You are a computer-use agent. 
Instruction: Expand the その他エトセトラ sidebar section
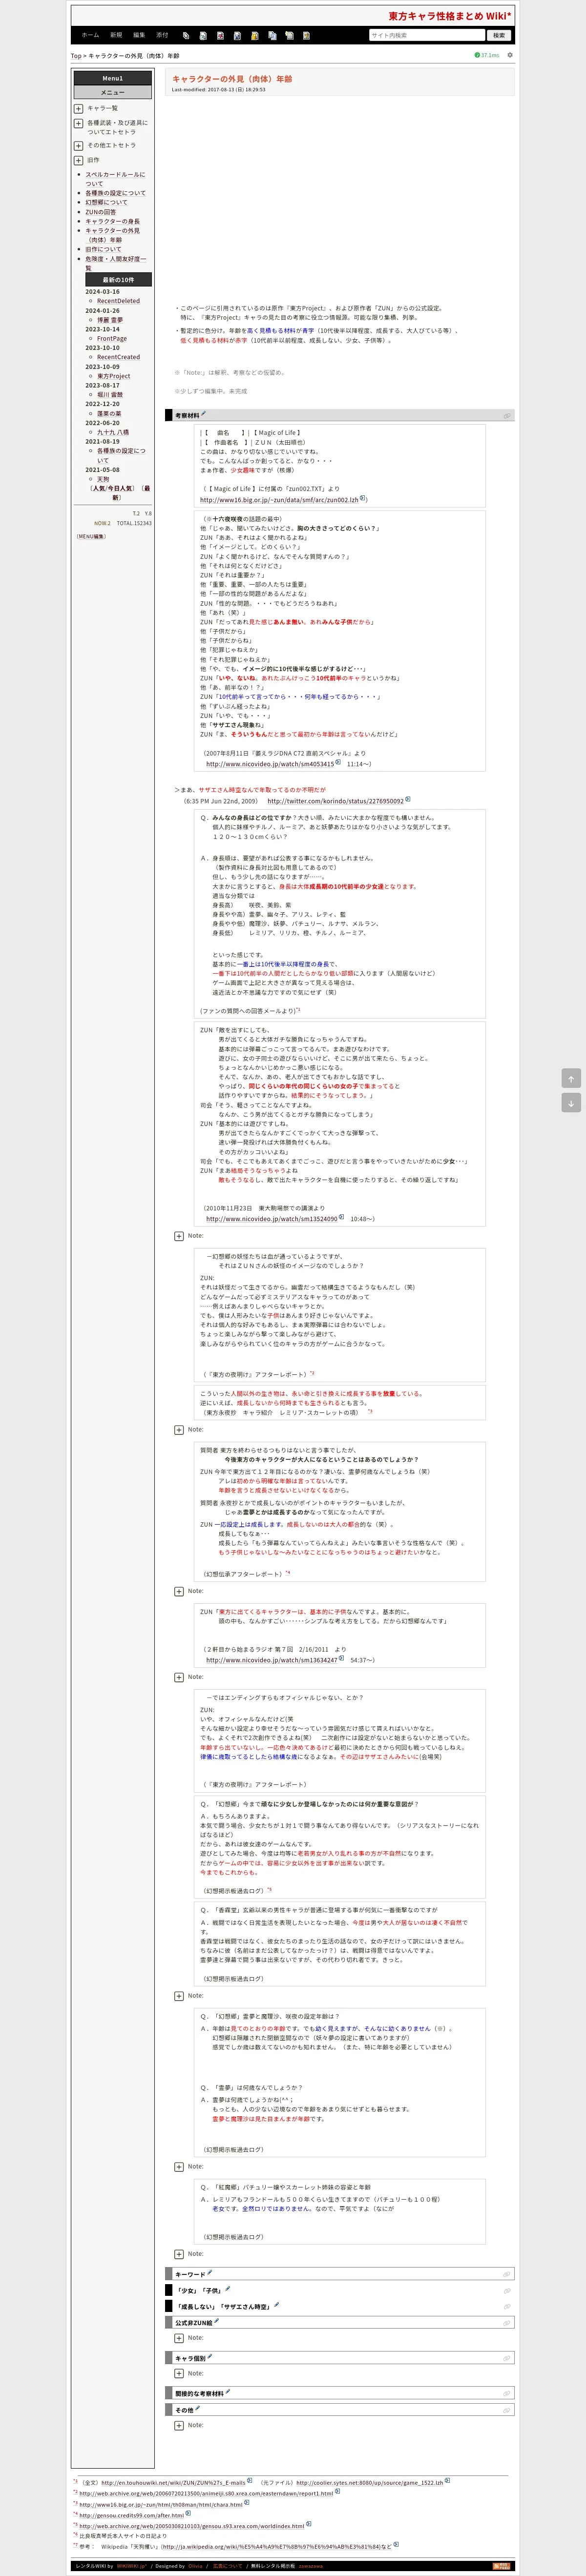79,145
